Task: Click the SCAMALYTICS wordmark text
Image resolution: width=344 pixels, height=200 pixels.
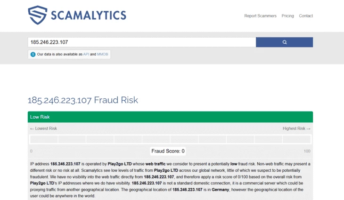Action: pyautogui.click(x=89, y=15)
